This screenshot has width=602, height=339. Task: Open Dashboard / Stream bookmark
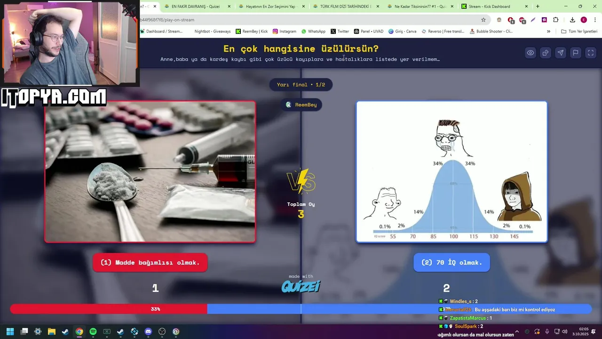click(x=161, y=32)
